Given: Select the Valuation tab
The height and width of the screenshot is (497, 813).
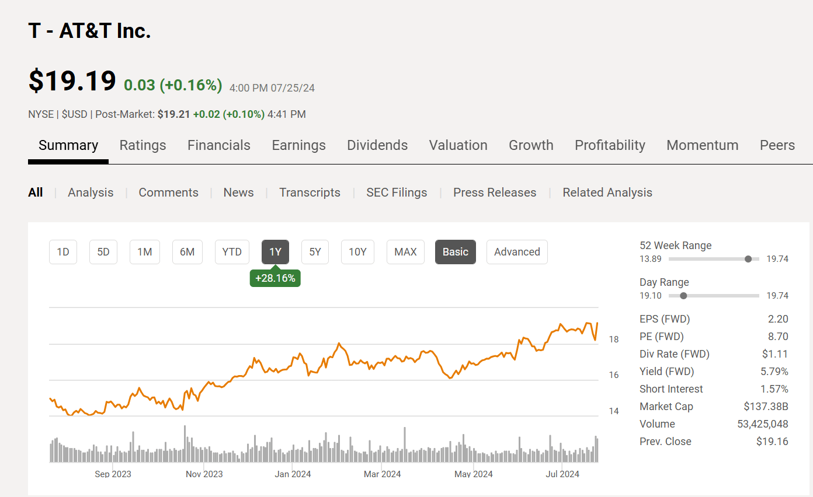Looking at the screenshot, I should click(x=458, y=145).
